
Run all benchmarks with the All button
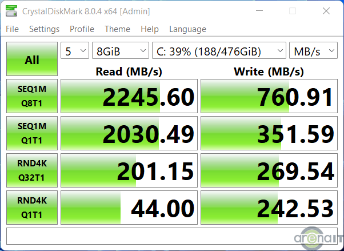(x=32, y=59)
